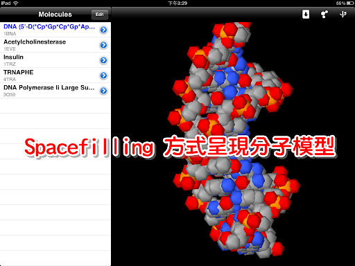Tap the Wi-Fi status icon
Image resolution: width=355 pixels, height=266 pixels.
(15, 3)
